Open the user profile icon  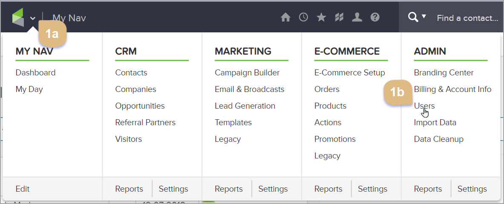[357, 17]
